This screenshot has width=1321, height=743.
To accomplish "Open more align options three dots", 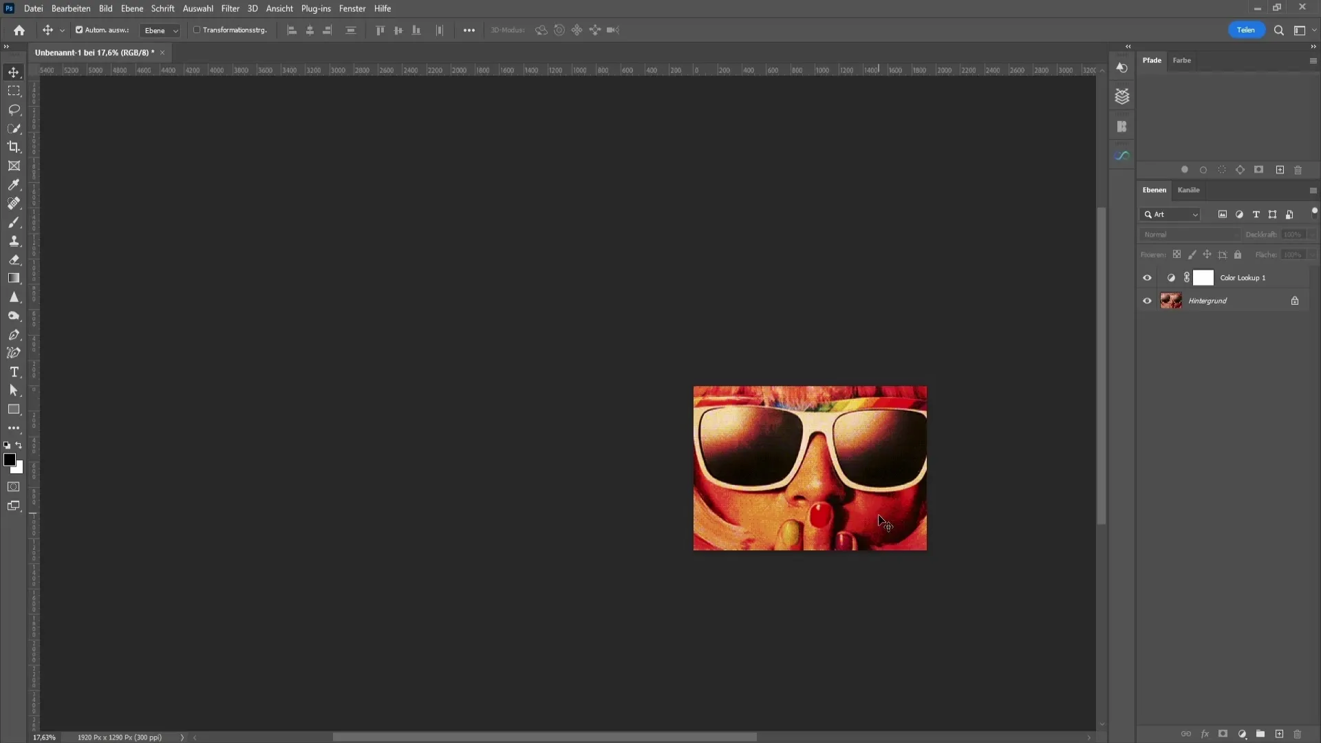I will click(x=469, y=30).
